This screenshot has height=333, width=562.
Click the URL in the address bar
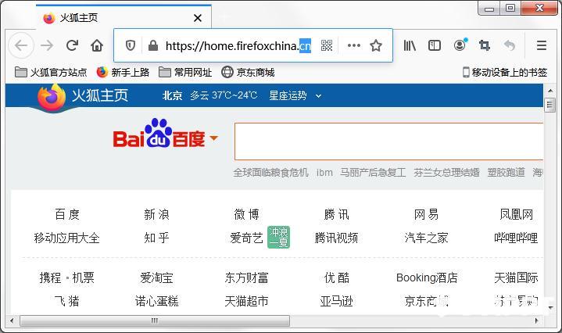point(238,46)
